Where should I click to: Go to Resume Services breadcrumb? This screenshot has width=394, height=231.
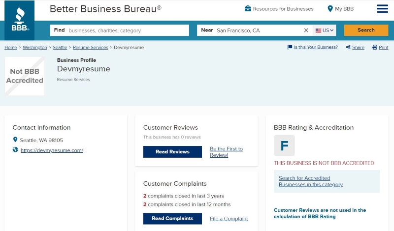(x=91, y=47)
